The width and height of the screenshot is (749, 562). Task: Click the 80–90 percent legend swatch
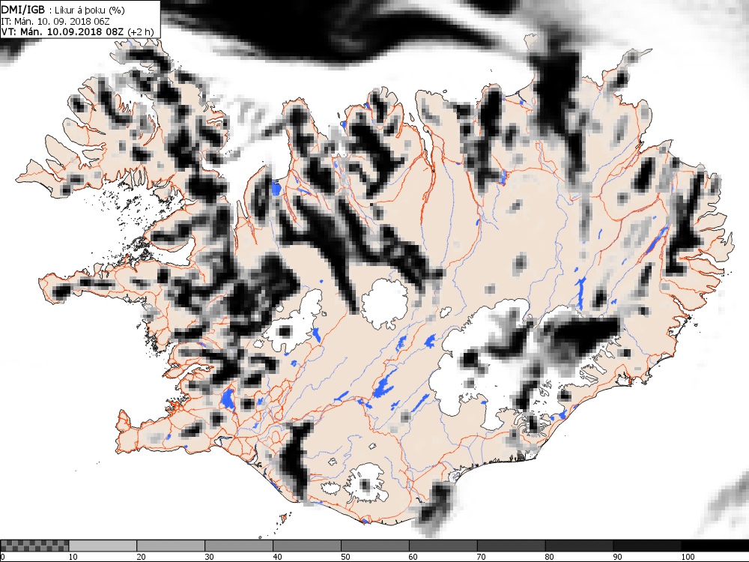tap(579, 546)
